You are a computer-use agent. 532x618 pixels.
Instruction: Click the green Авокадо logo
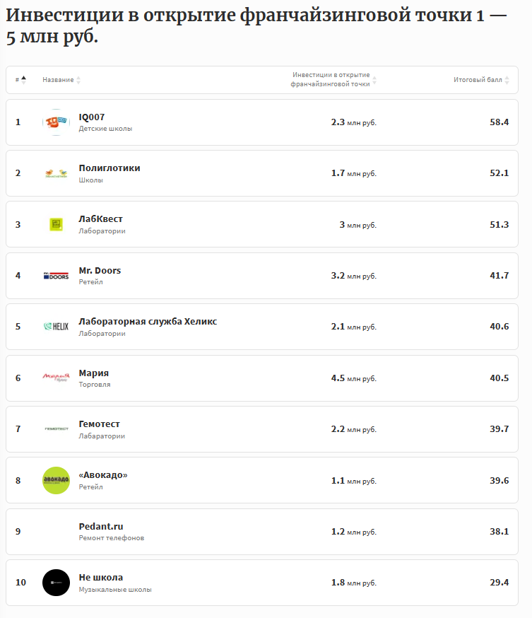56,480
